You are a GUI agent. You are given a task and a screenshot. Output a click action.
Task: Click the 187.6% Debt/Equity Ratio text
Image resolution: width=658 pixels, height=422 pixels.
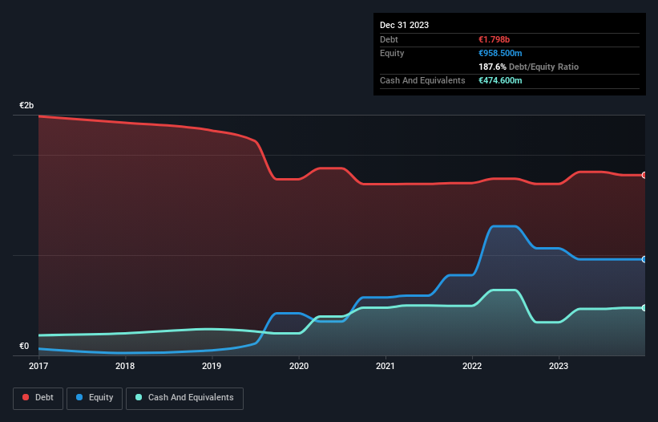(528, 67)
